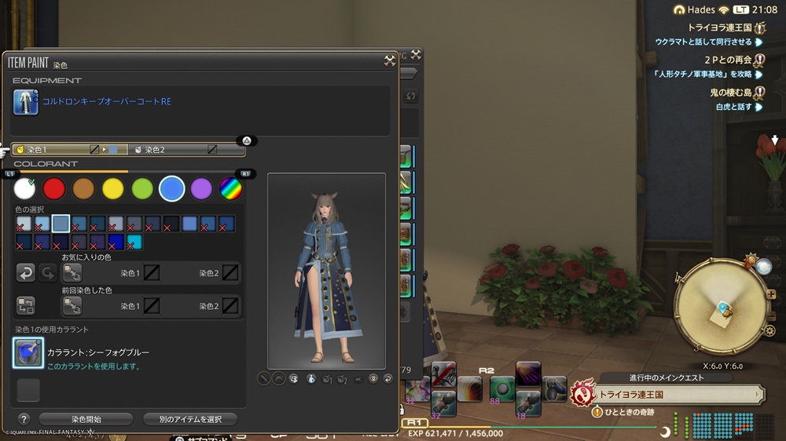Toggle the eye visibility icon under the preview
Screen dimensions: 786x441
(x=373, y=379)
